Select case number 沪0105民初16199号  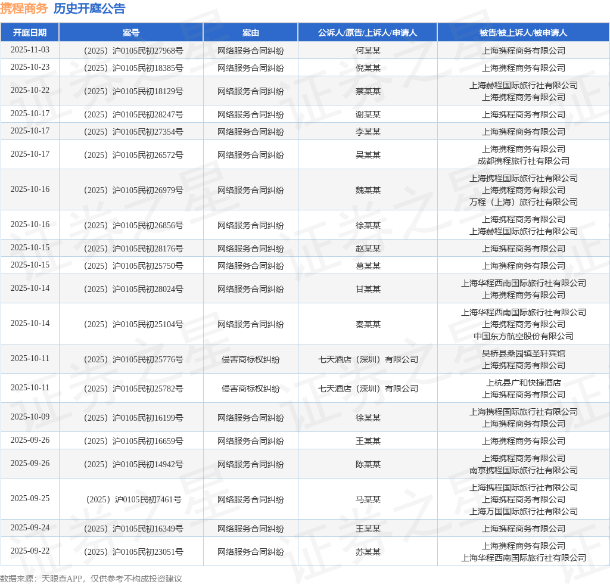click(133, 418)
